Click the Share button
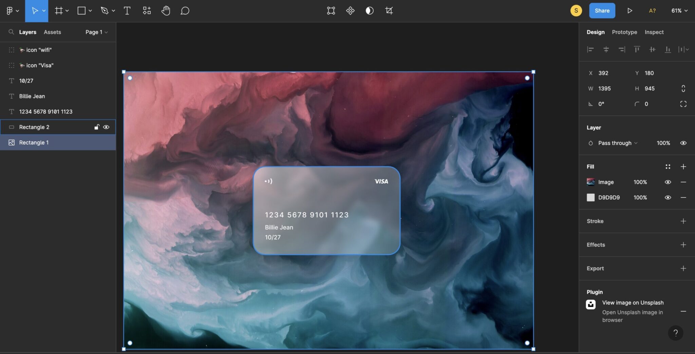Viewport: 695px width, 354px height. (x=602, y=11)
